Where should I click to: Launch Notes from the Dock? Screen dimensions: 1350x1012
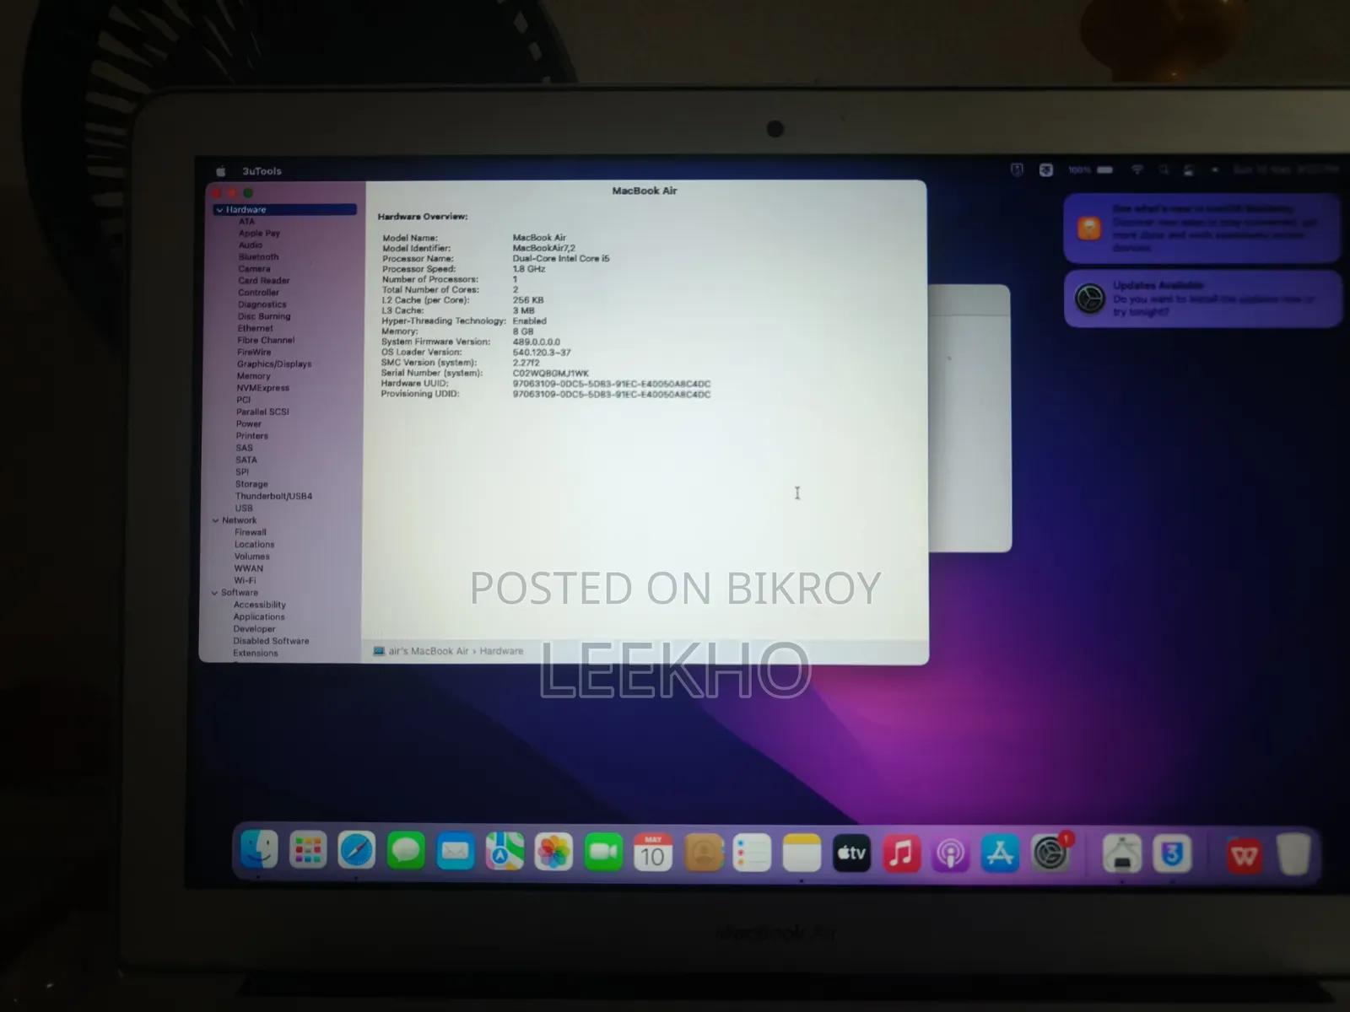(x=802, y=853)
